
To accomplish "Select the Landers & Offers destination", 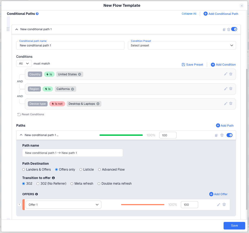I will [24, 170].
